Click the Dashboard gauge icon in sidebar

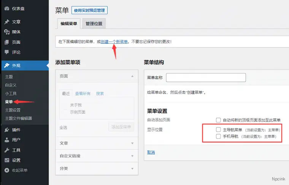tap(7, 8)
